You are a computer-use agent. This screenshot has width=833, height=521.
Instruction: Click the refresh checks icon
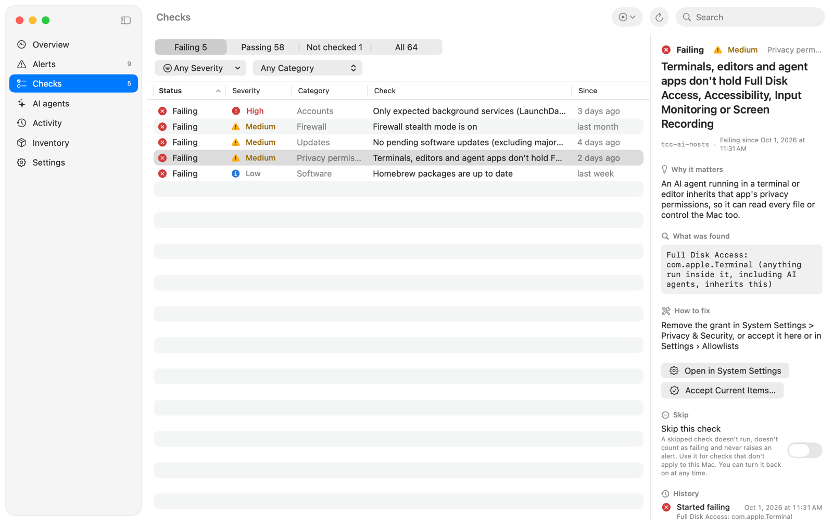point(659,17)
